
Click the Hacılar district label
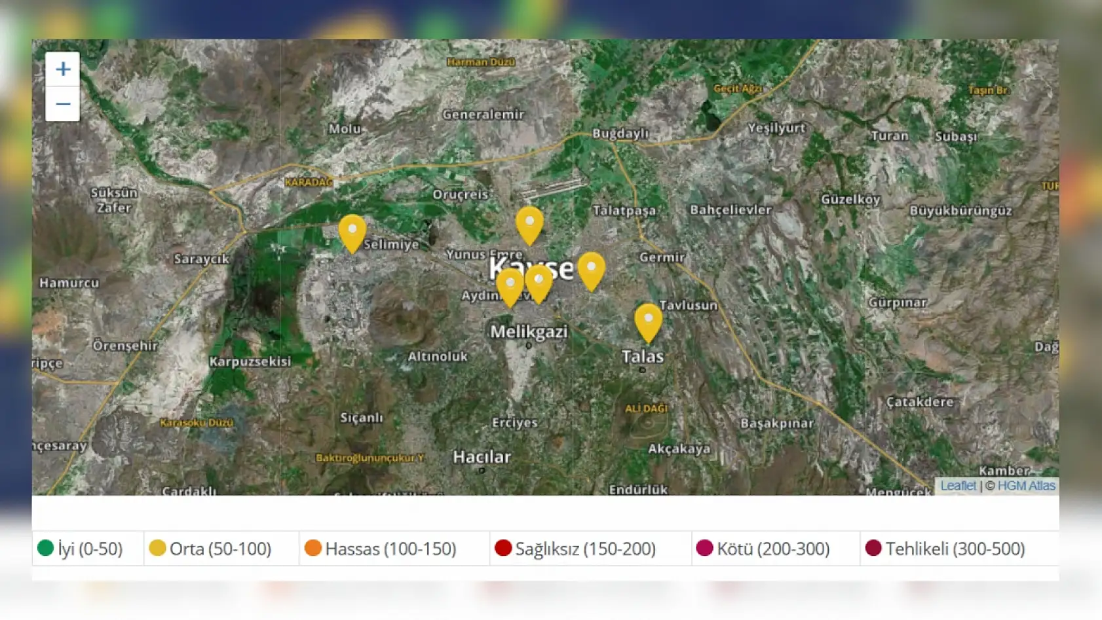[x=482, y=457]
